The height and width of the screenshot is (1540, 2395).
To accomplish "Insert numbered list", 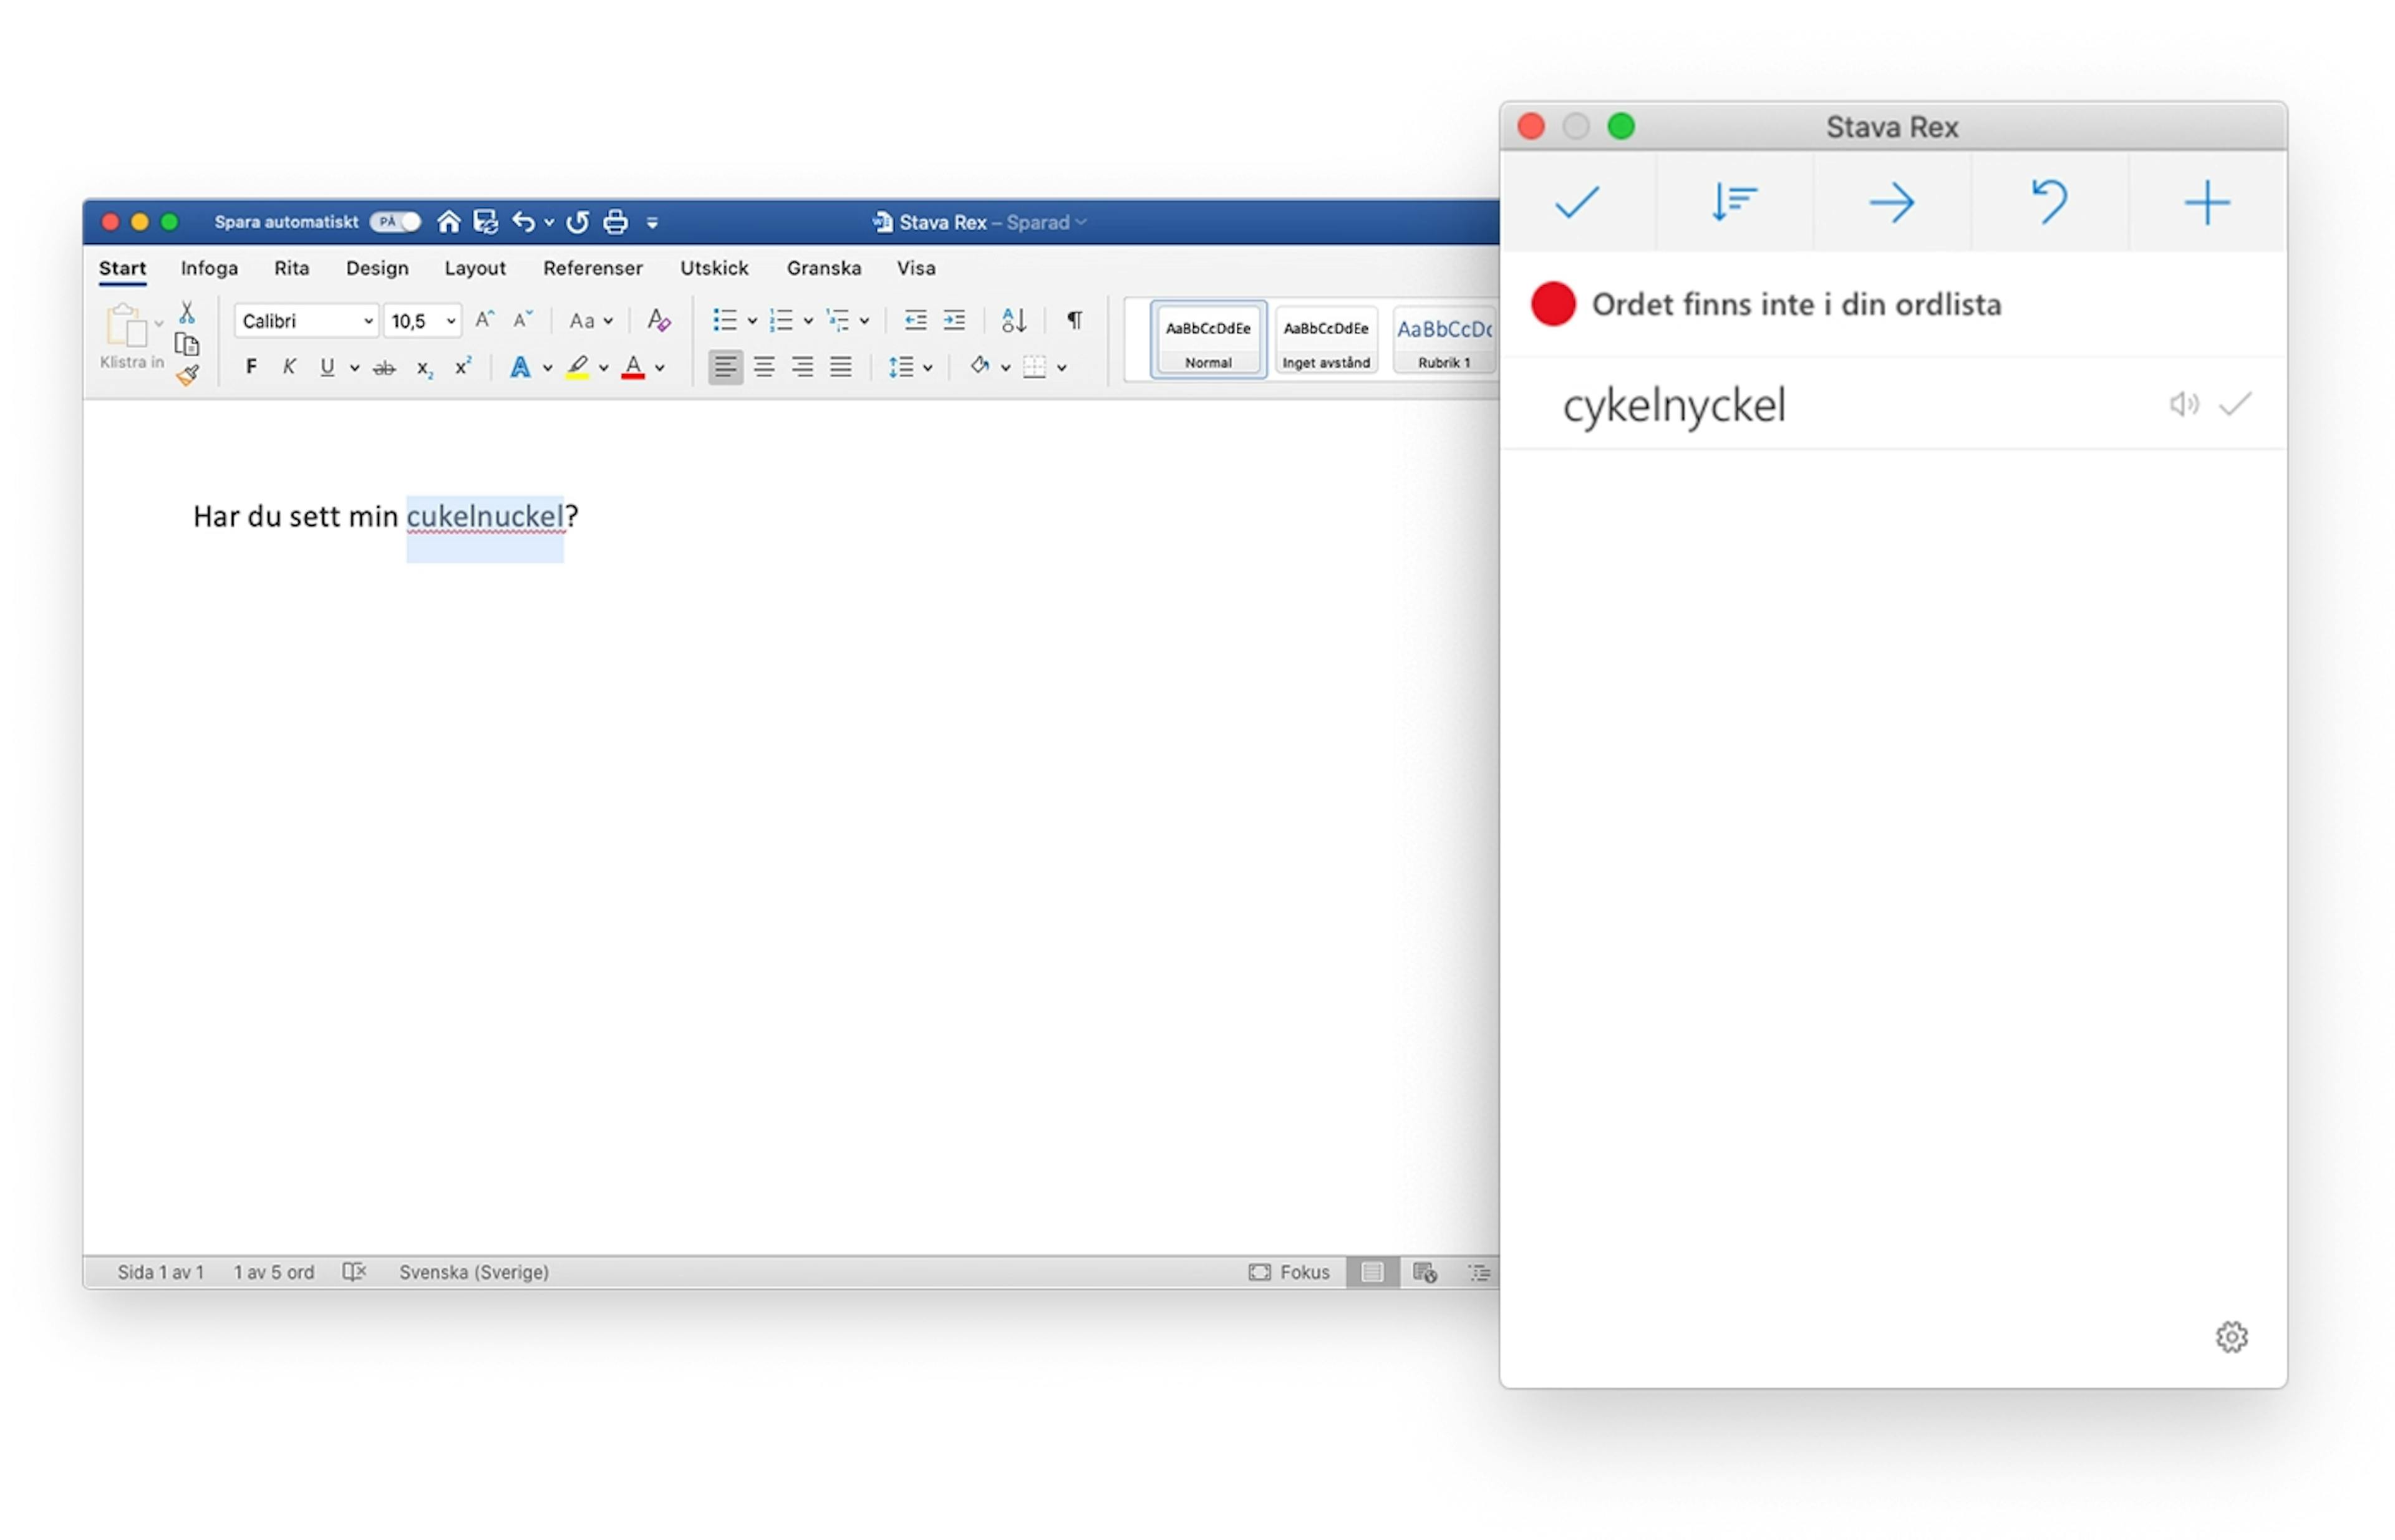I will 780,320.
